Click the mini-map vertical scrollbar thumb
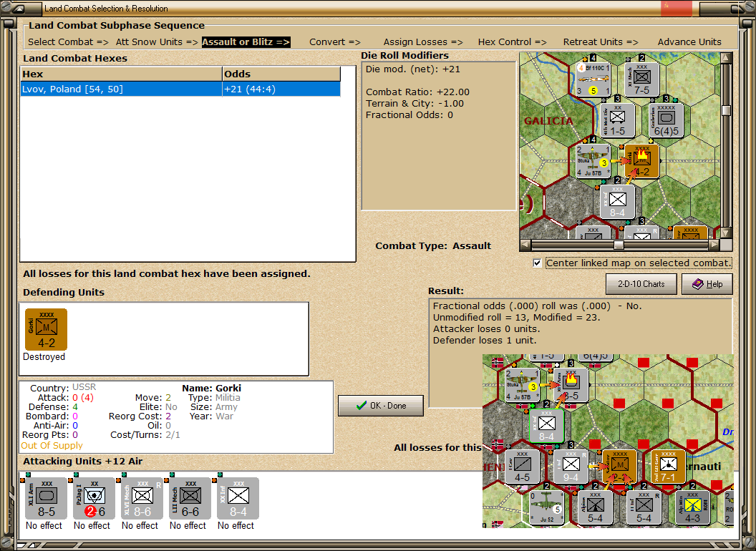 pos(726,110)
